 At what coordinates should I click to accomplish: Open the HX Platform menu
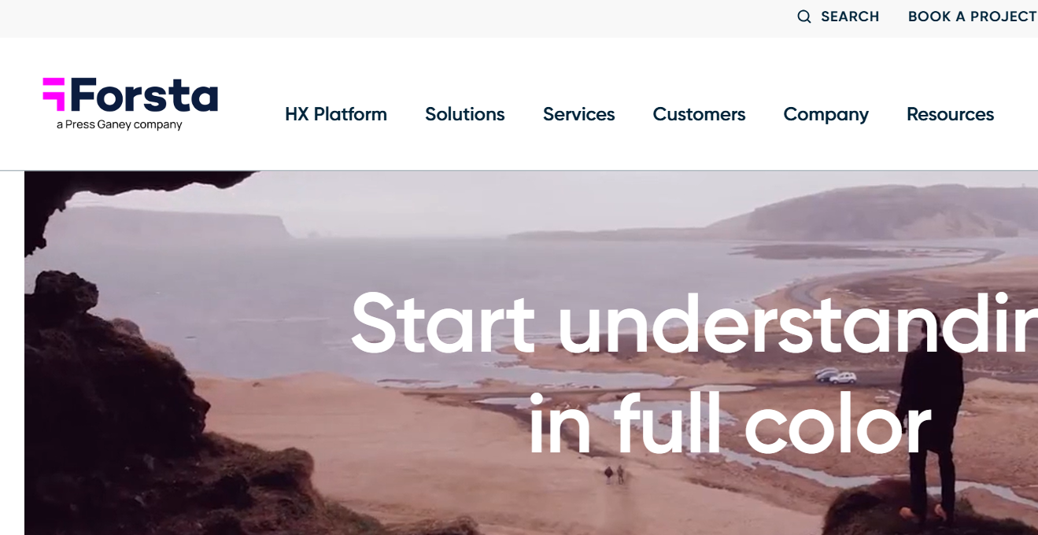point(336,114)
